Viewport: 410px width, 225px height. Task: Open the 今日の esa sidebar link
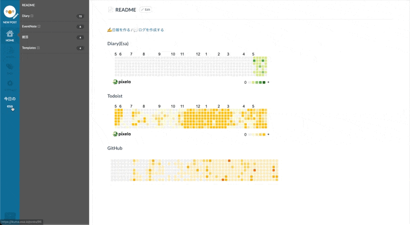pos(10,102)
